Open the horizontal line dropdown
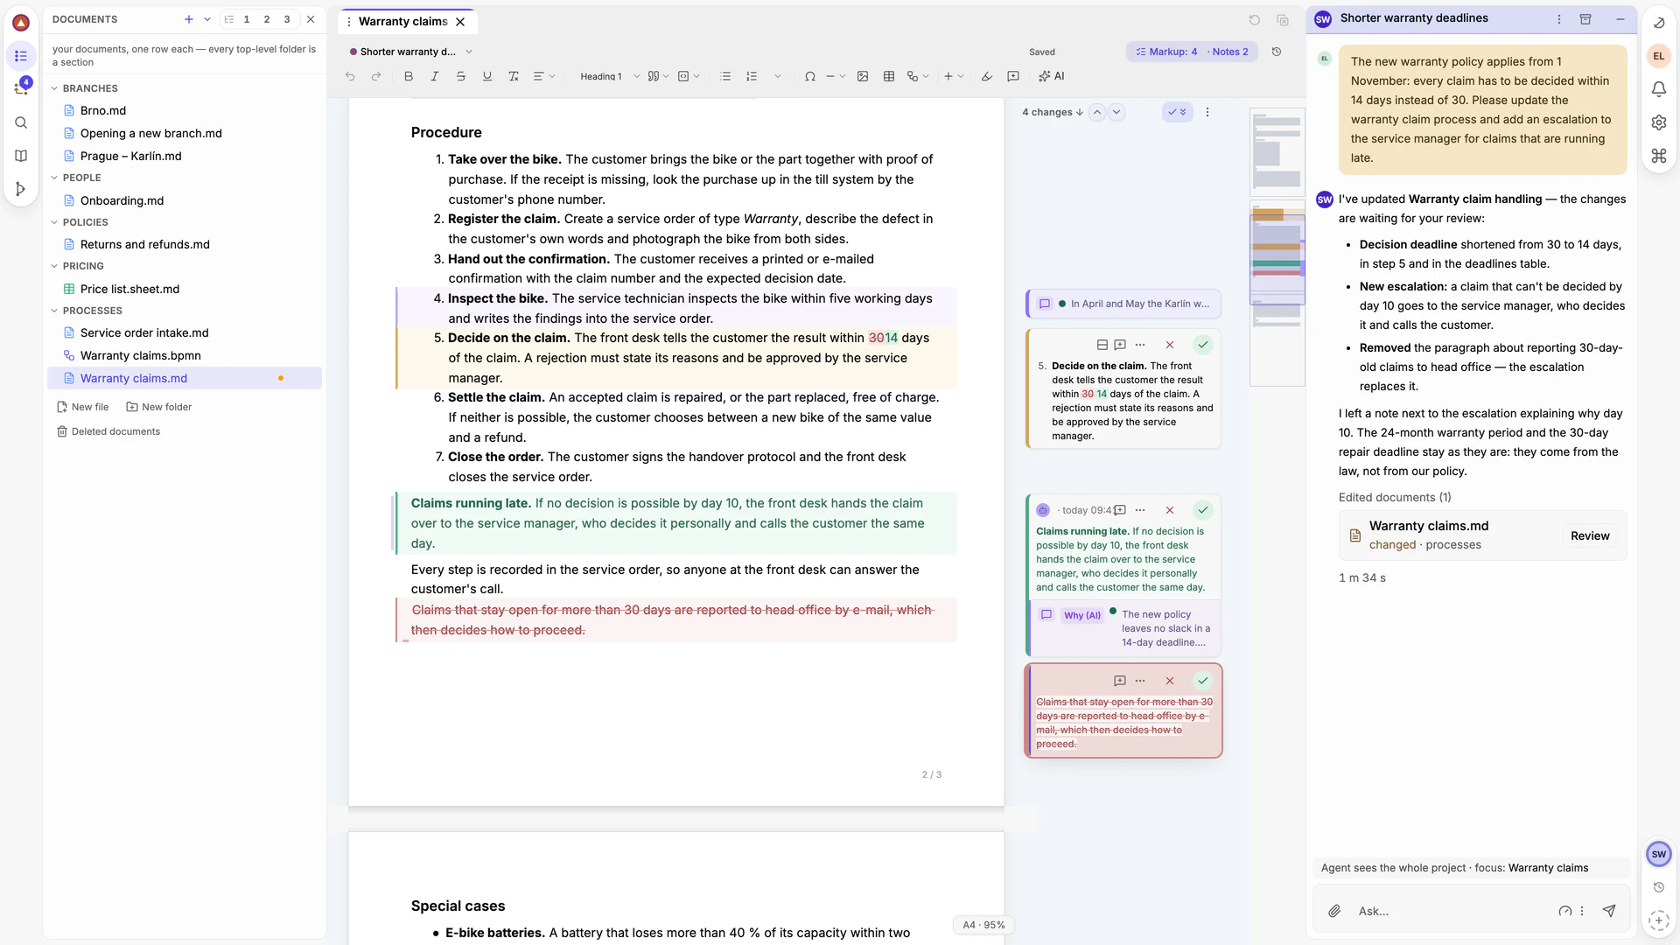This screenshot has width=1680, height=945. 836,76
